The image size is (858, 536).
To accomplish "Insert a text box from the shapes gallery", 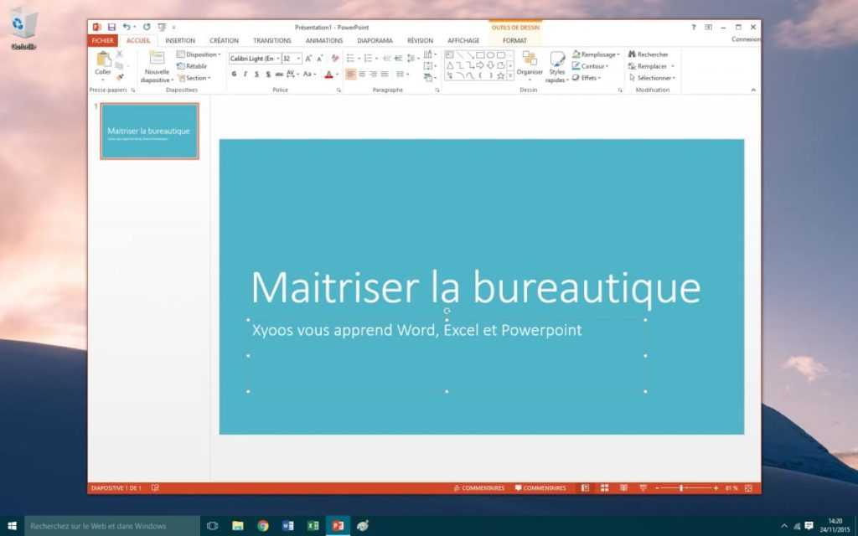I will [x=449, y=55].
